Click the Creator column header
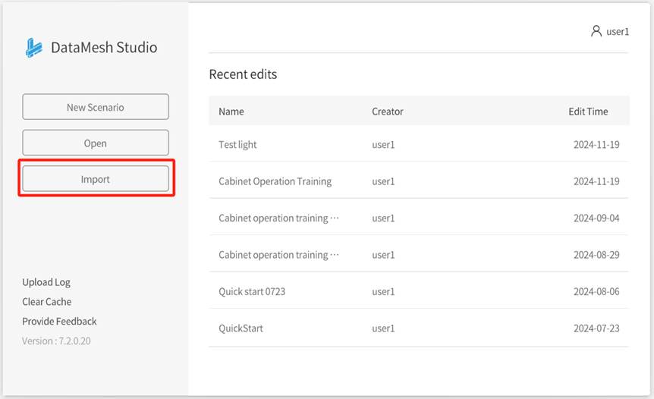 (x=388, y=112)
